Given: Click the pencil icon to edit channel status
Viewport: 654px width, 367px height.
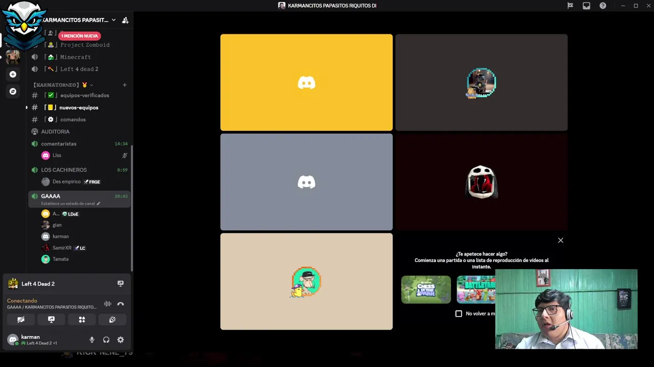Looking at the screenshot, I should pos(99,203).
